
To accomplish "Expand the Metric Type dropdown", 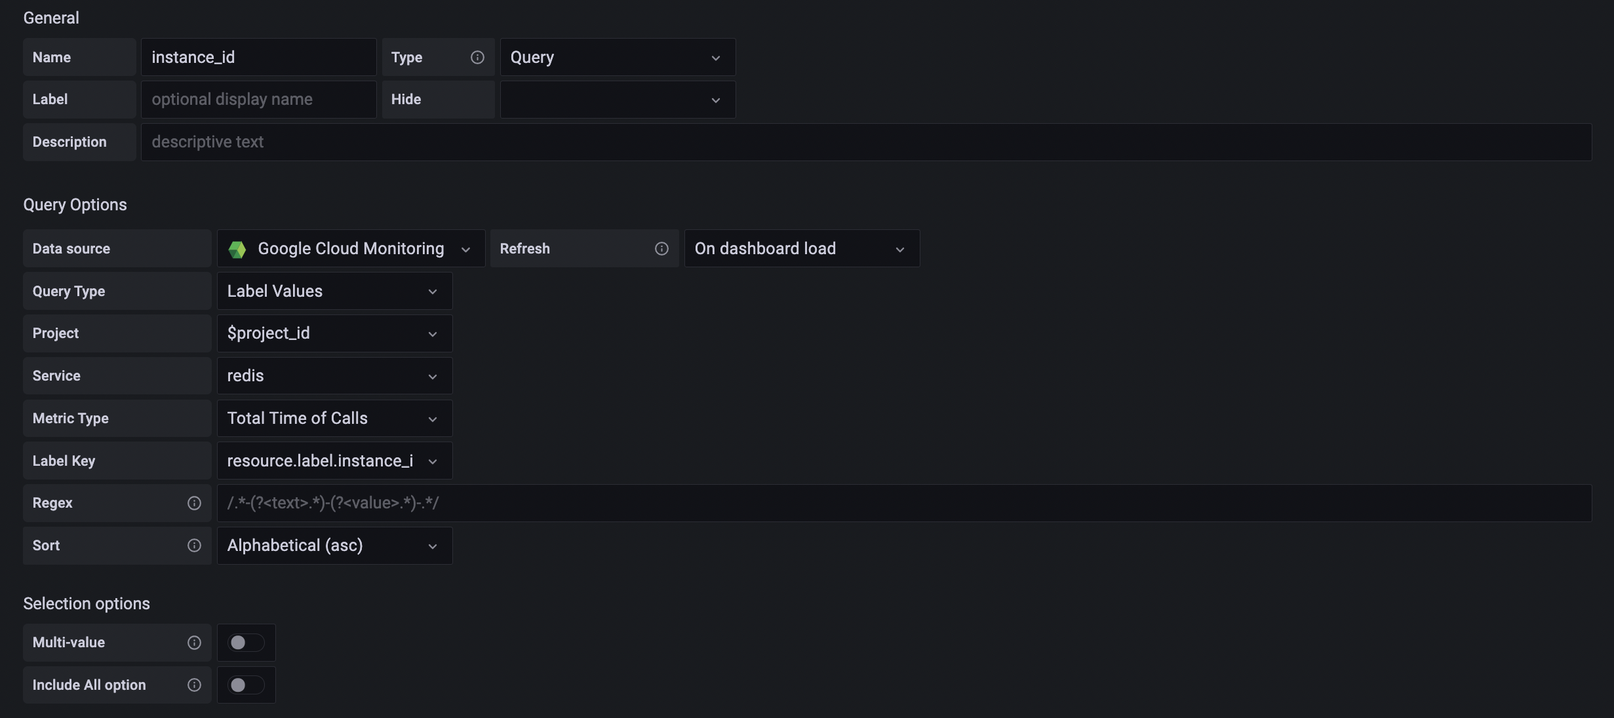I will pos(334,418).
